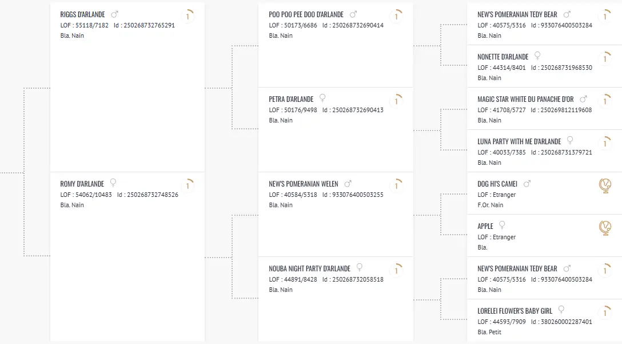
Task: Open the top NEW'S POMERANIAN TEDY BEAR entry
Action: (517, 14)
